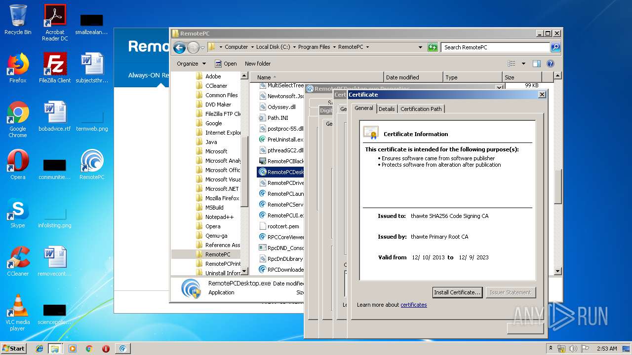Select pthreadGC2.dll file in list
Screen dimensions: 632x355
tap(285, 150)
